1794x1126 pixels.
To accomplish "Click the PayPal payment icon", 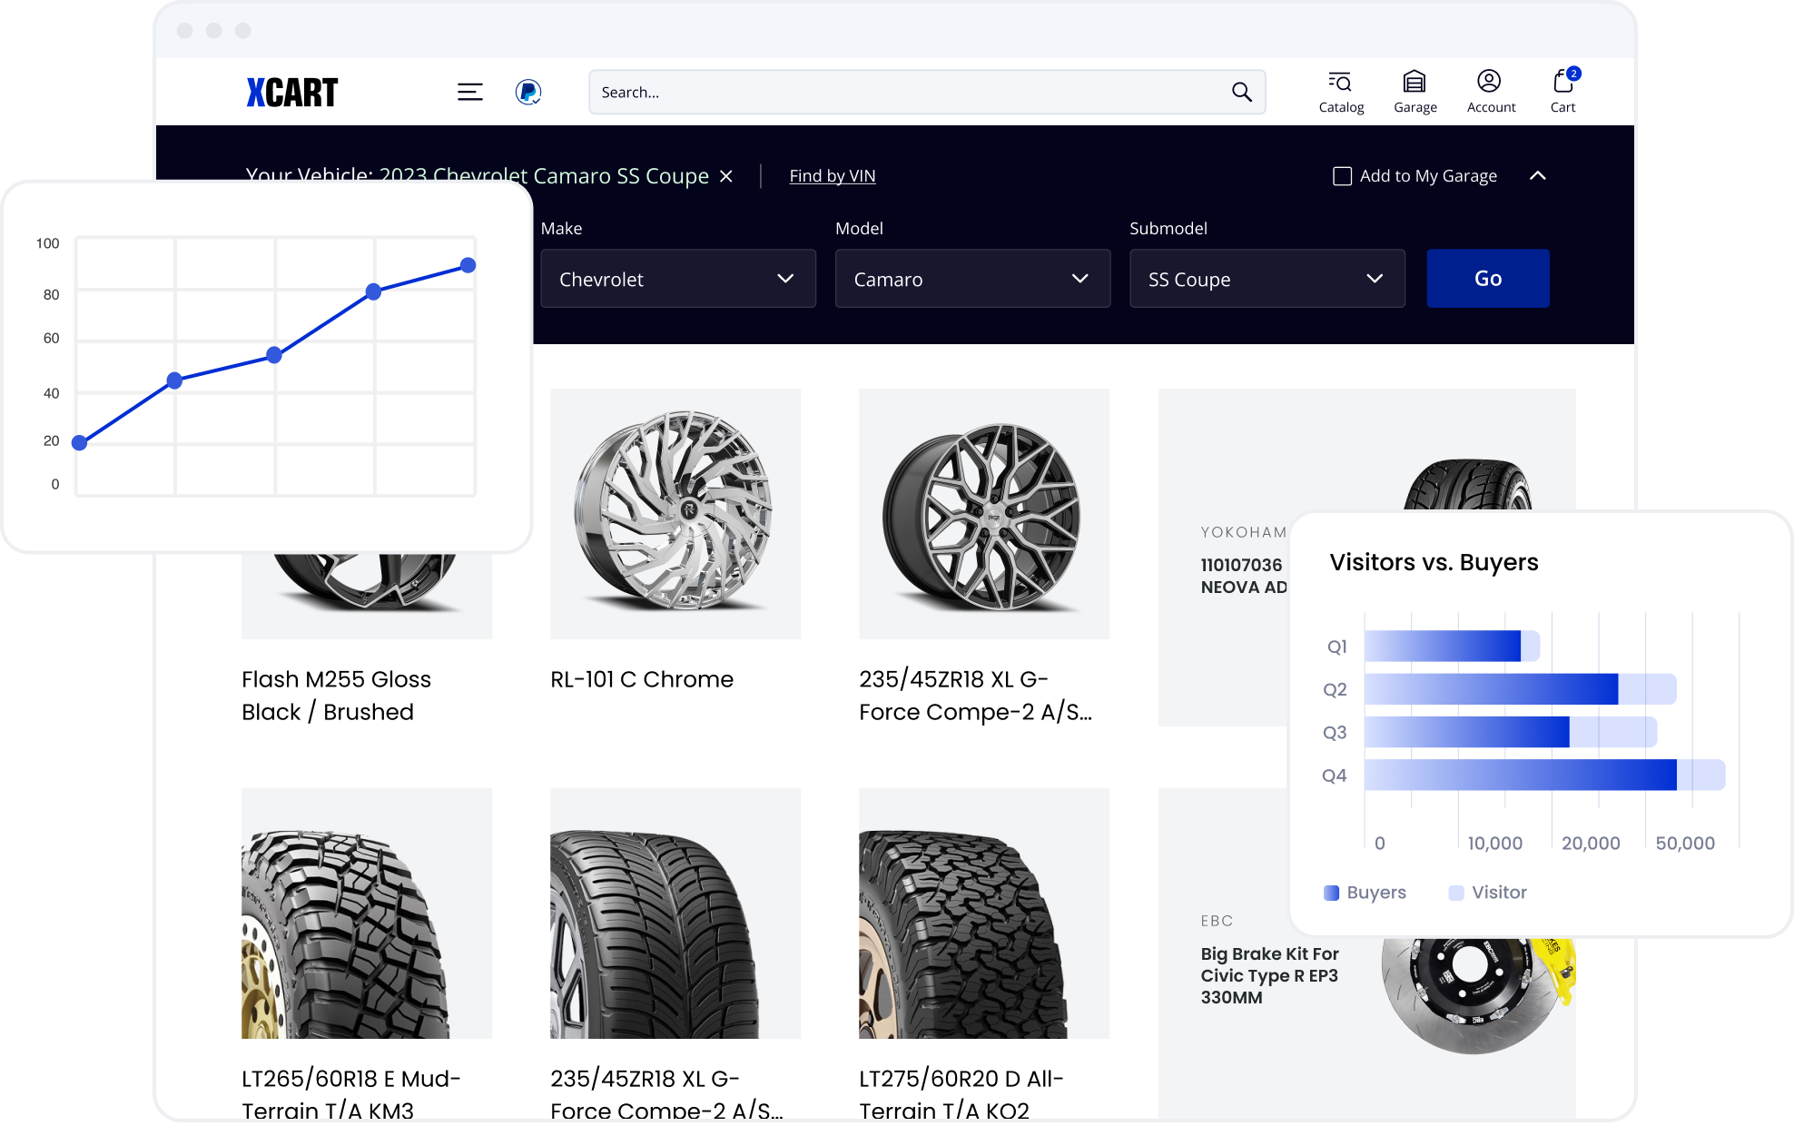I will [x=527, y=92].
